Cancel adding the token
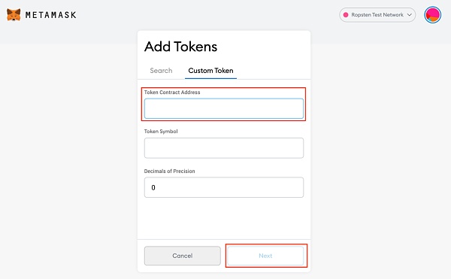Image resolution: width=451 pixels, height=279 pixels. 183,256
